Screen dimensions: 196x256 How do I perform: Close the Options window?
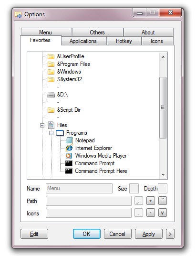[x=170, y=12]
